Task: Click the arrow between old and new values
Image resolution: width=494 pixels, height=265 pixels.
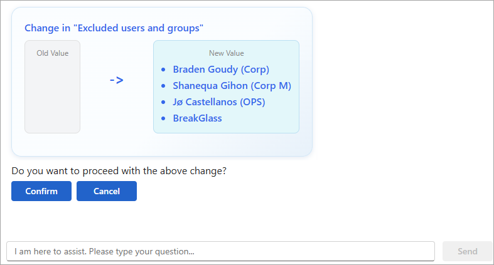Action: point(117,80)
